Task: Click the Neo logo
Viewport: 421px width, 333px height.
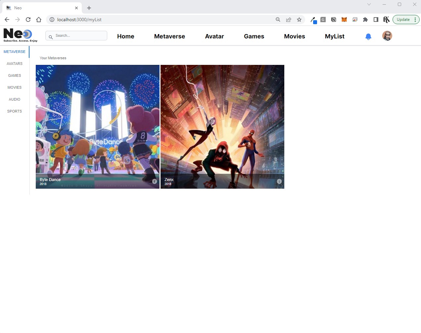Action: coord(20,35)
